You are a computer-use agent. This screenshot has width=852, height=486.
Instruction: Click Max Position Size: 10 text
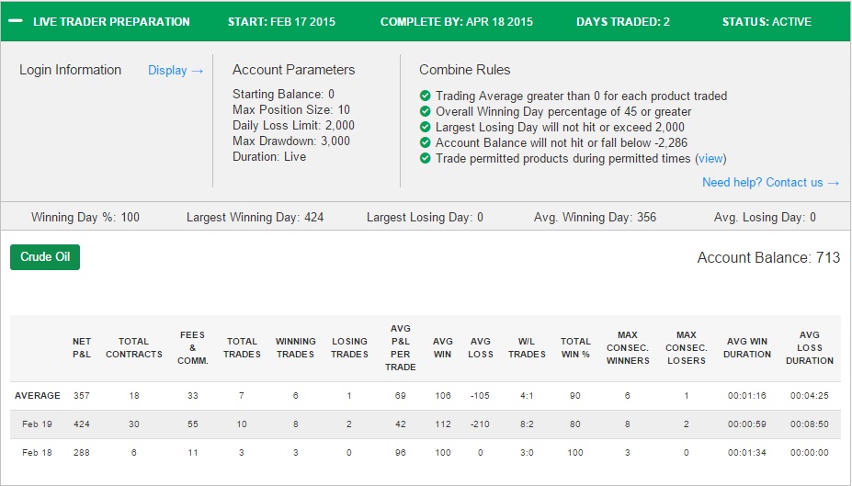[291, 109]
